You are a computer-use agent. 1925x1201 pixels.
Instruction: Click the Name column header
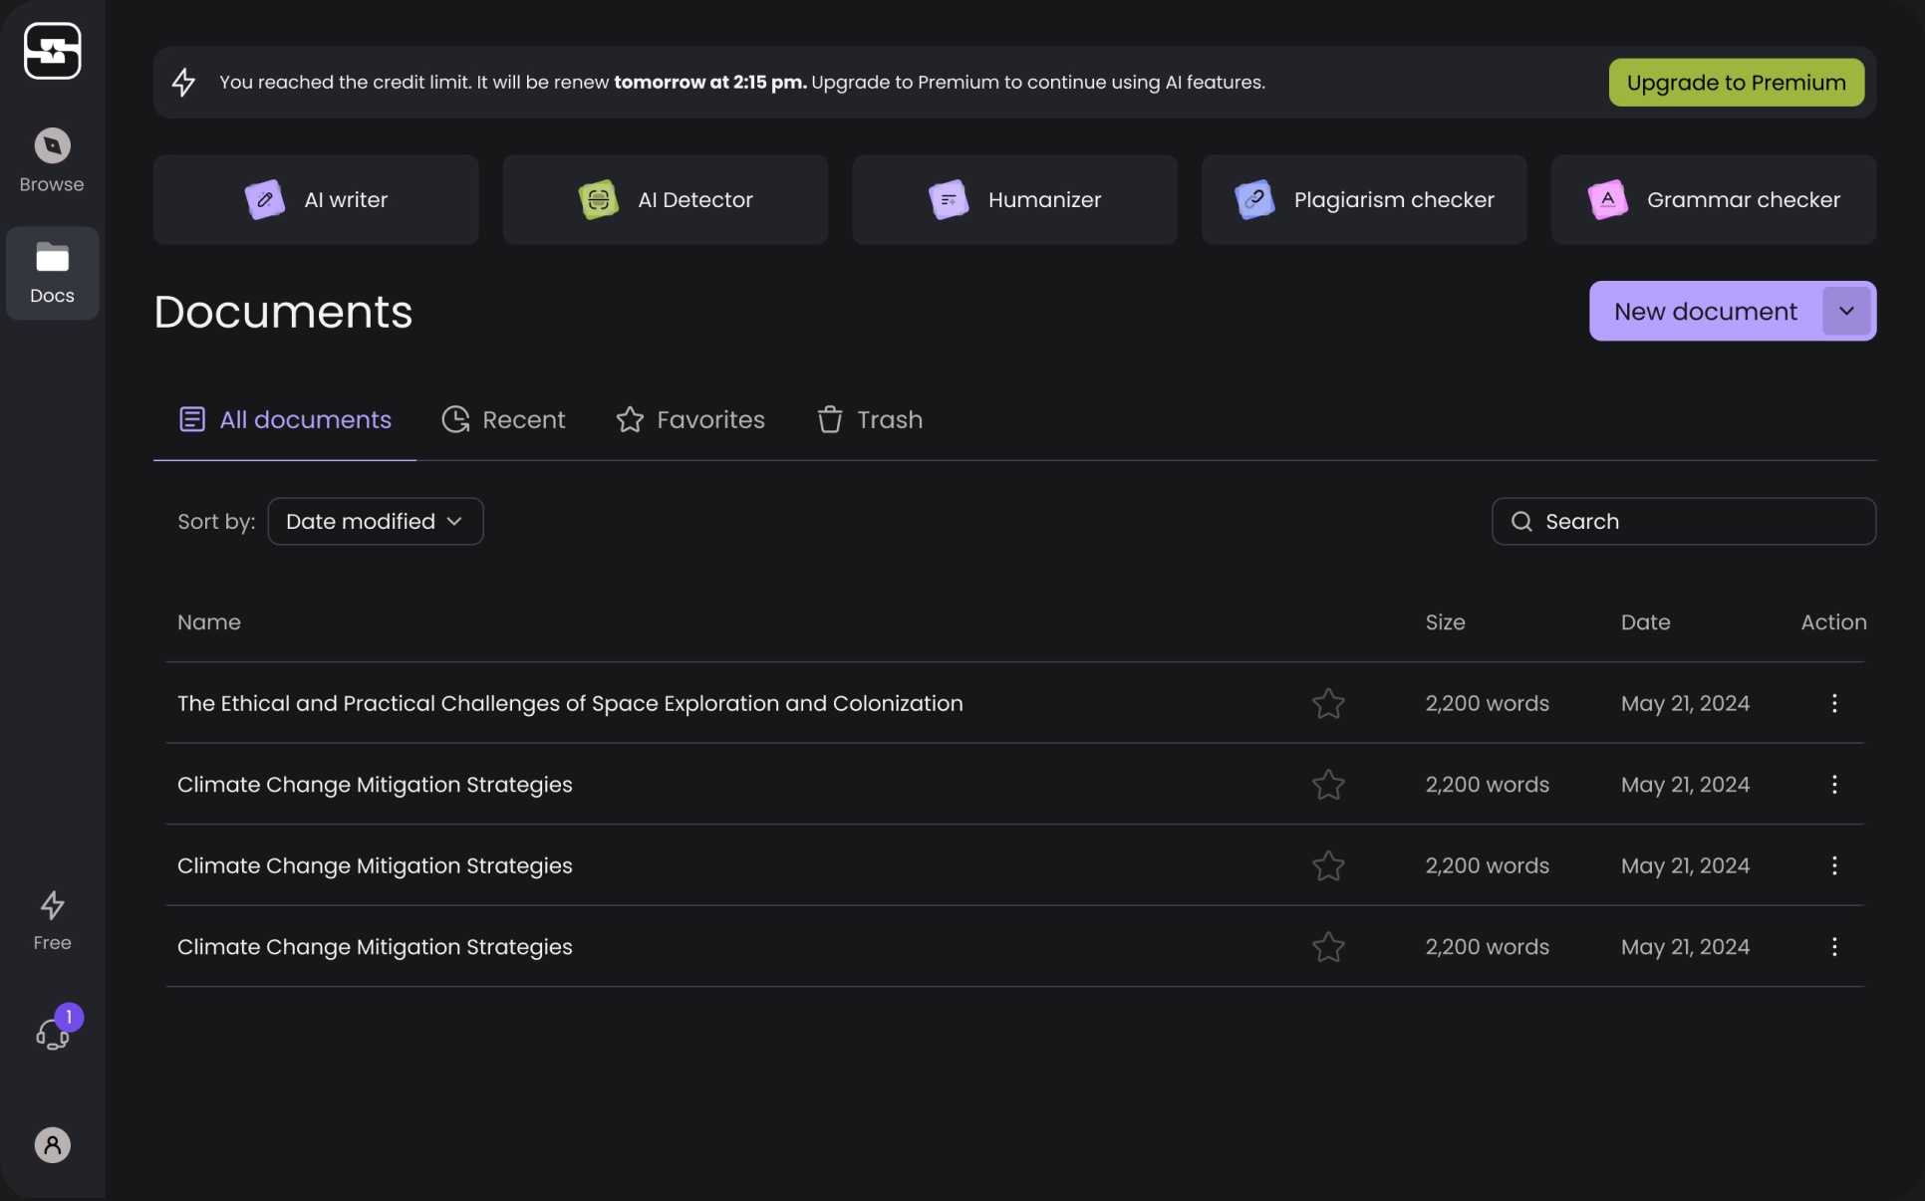pos(209,622)
